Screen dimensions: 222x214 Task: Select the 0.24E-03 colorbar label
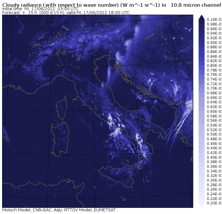pos(214,194)
